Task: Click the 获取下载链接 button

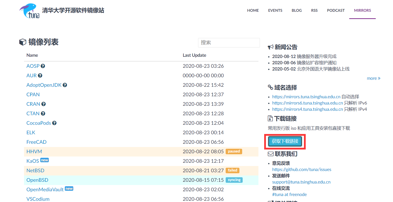Action: (285, 141)
